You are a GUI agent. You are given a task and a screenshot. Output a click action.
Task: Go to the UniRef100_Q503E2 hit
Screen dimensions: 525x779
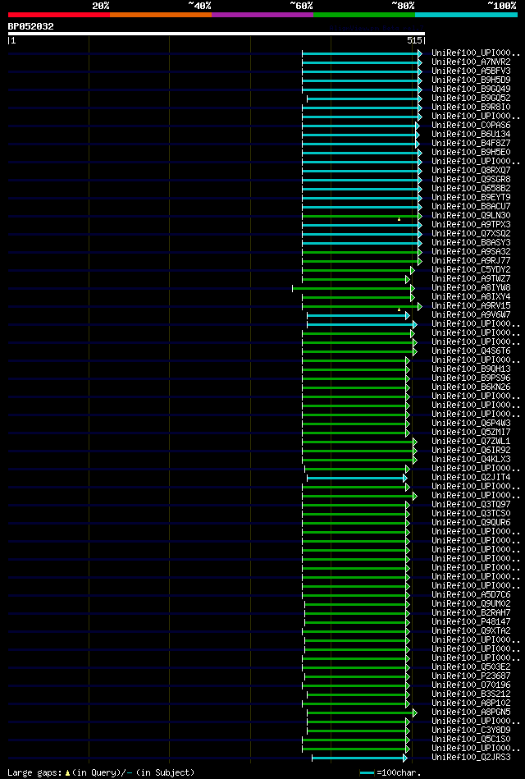point(471,667)
